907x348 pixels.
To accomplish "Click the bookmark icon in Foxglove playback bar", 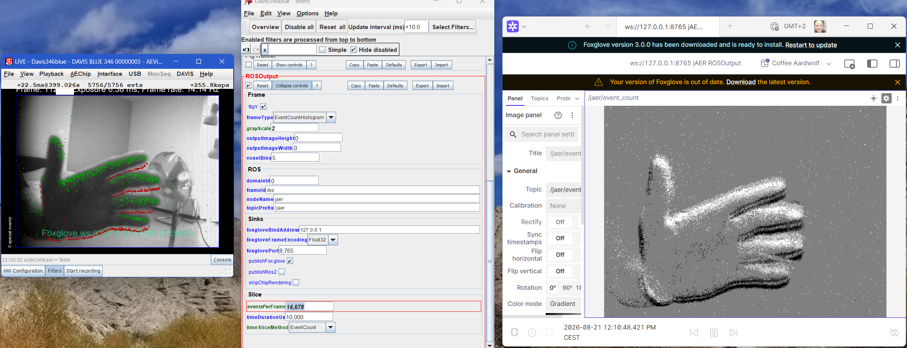I will (514, 333).
